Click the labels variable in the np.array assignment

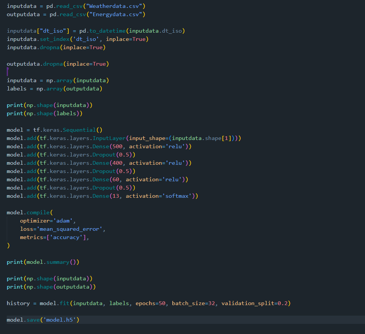point(17,89)
